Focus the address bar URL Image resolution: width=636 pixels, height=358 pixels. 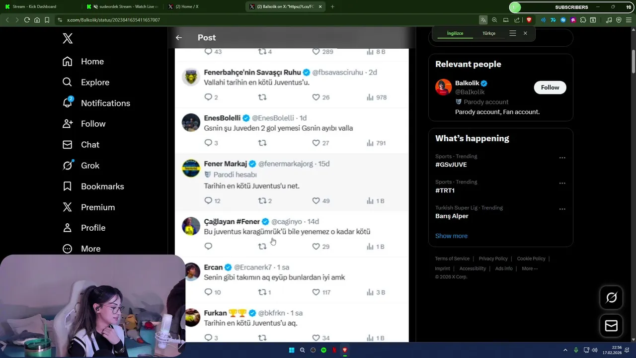pos(113,20)
